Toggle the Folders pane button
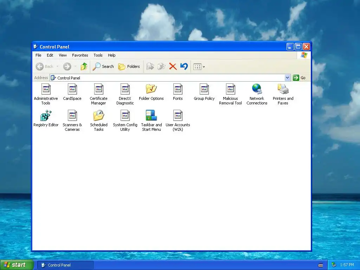This screenshot has width=360, height=270. tap(129, 66)
